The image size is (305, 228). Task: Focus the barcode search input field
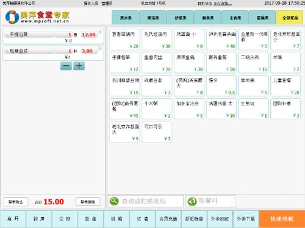pos(146,201)
